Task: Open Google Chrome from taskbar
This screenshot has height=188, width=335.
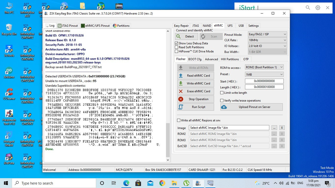Action: coord(162,183)
